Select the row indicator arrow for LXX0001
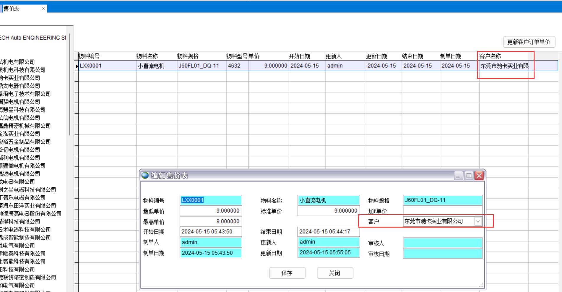The width and height of the screenshot is (562, 292). click(77, 66)
